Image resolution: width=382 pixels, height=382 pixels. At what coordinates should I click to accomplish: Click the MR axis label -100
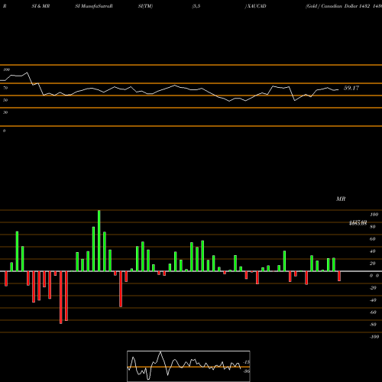374,337
